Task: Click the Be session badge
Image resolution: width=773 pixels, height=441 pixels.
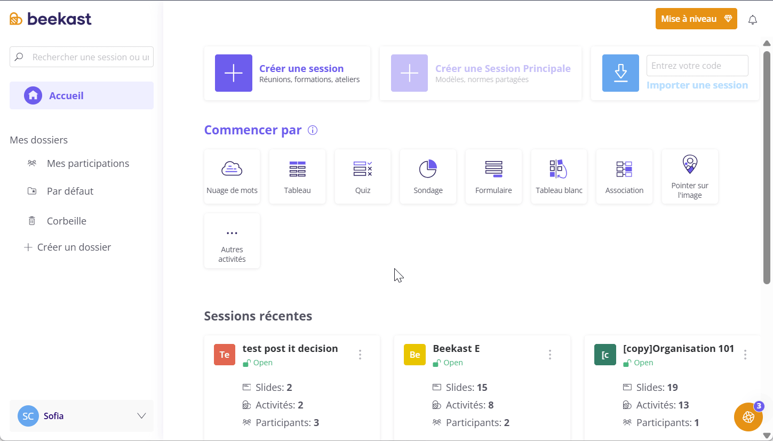Action: 415,355
